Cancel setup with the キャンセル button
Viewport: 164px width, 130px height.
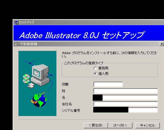pos(148,125)
